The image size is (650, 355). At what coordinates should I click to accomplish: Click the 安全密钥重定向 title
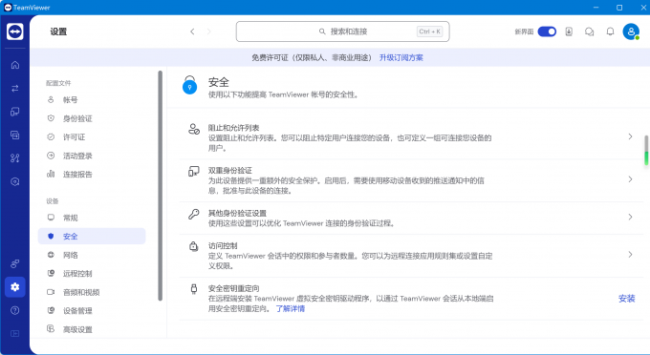pyautogui.click(x=234, y=288)
